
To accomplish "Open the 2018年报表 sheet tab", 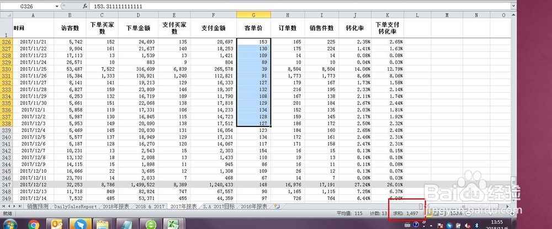I will (x=116, y=206).
